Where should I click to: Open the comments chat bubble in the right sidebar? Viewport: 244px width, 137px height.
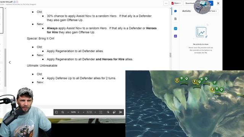175,11
